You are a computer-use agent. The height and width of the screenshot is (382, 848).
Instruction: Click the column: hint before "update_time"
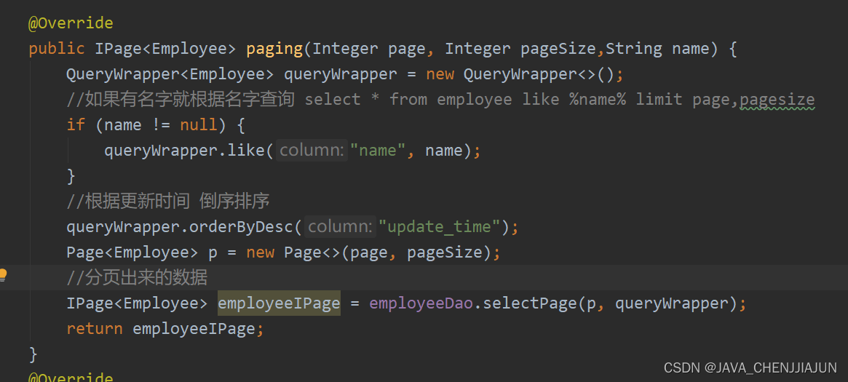340,227
